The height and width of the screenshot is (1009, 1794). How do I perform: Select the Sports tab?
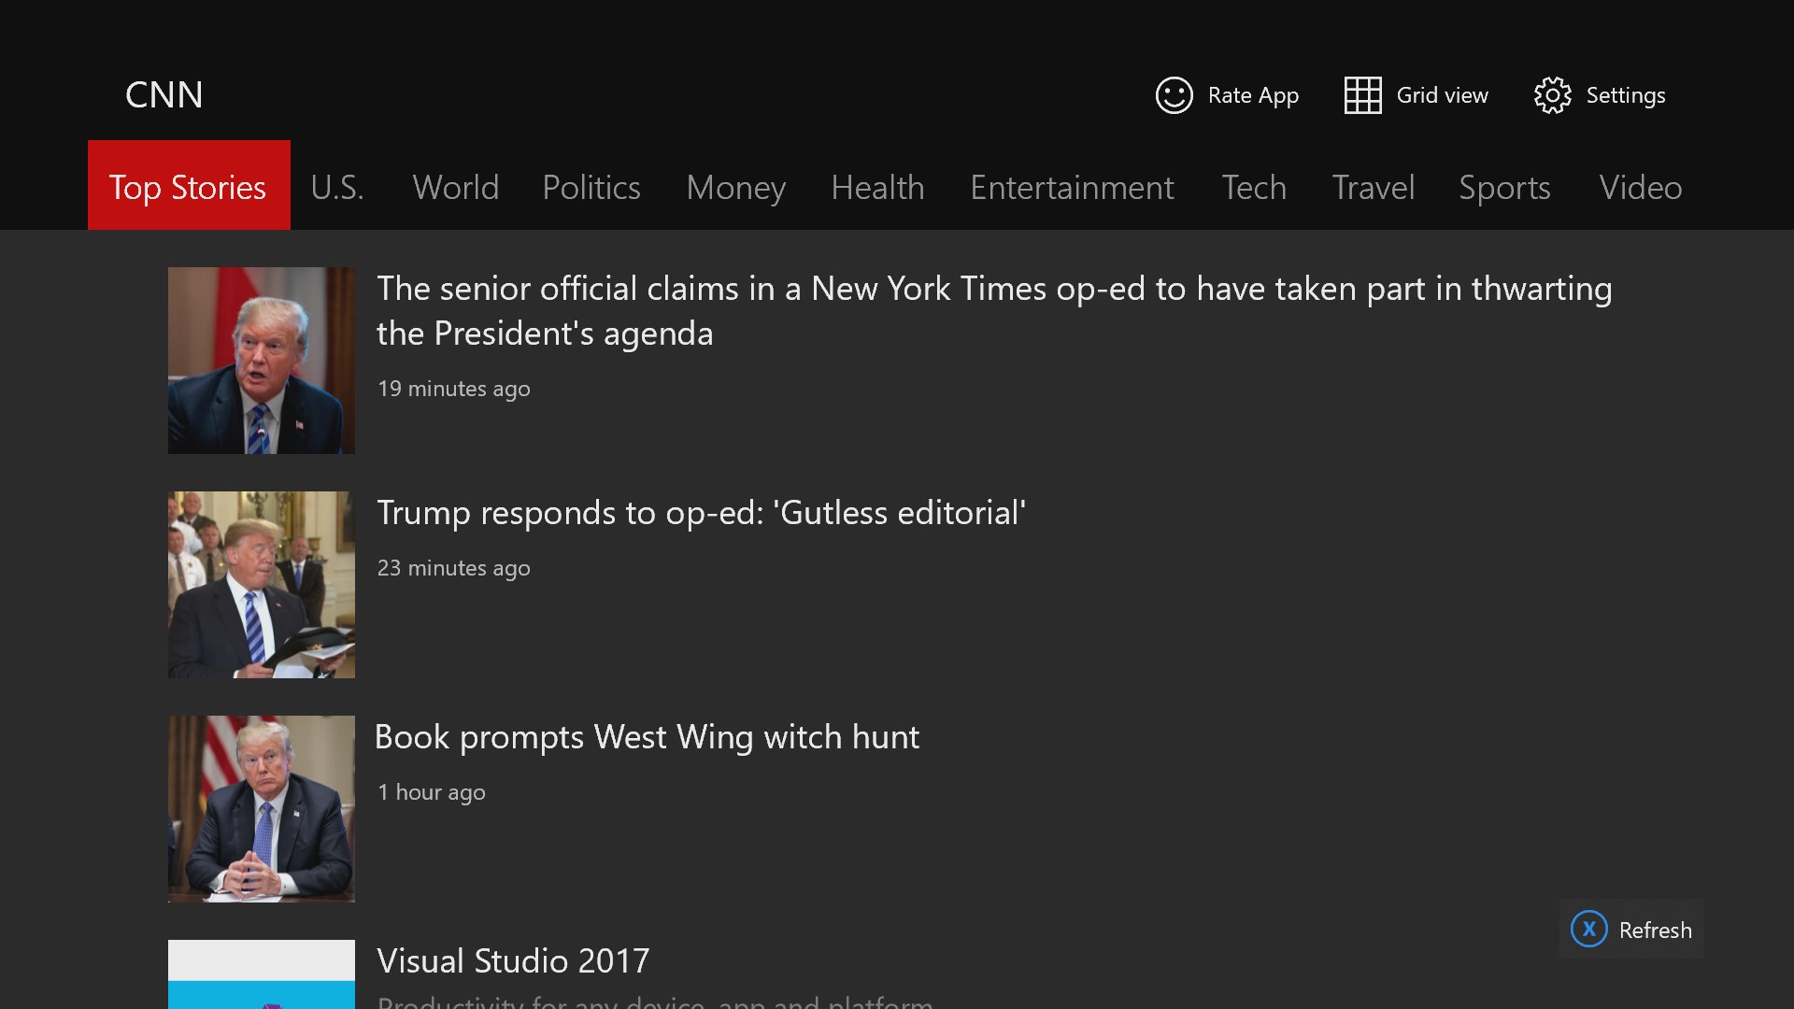tap(1504, 187)
